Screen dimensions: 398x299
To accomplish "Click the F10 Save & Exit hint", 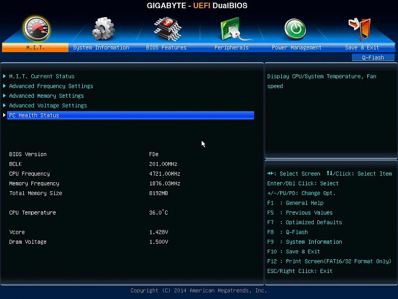I will click(x=293, y=252).
